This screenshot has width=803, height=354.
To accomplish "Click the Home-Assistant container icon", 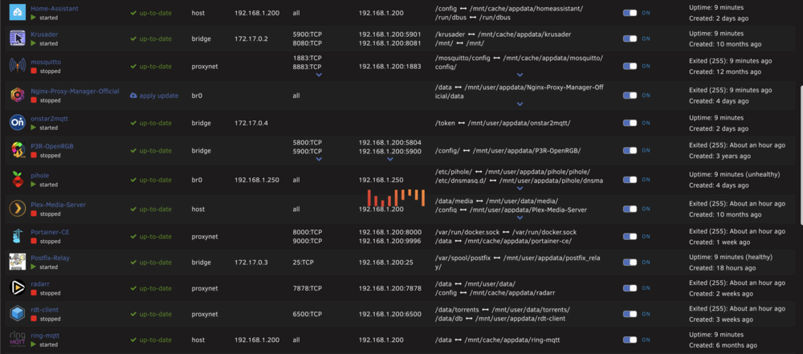I will (18, 13).
